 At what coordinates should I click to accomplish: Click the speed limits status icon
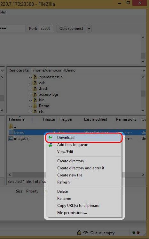pyautogui.click(x=85, y=233)
